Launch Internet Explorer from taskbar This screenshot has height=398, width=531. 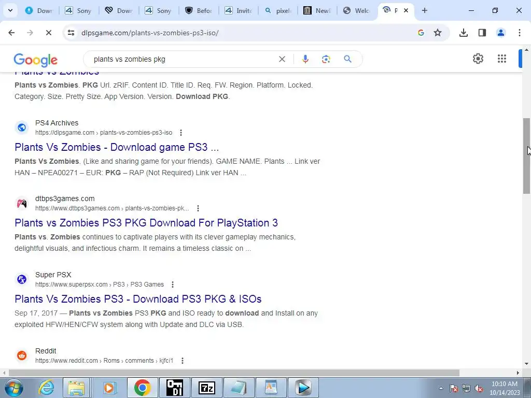(46, 388)
